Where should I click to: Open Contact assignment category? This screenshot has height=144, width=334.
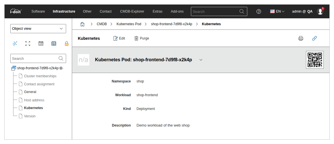click(x=39, y=84)
